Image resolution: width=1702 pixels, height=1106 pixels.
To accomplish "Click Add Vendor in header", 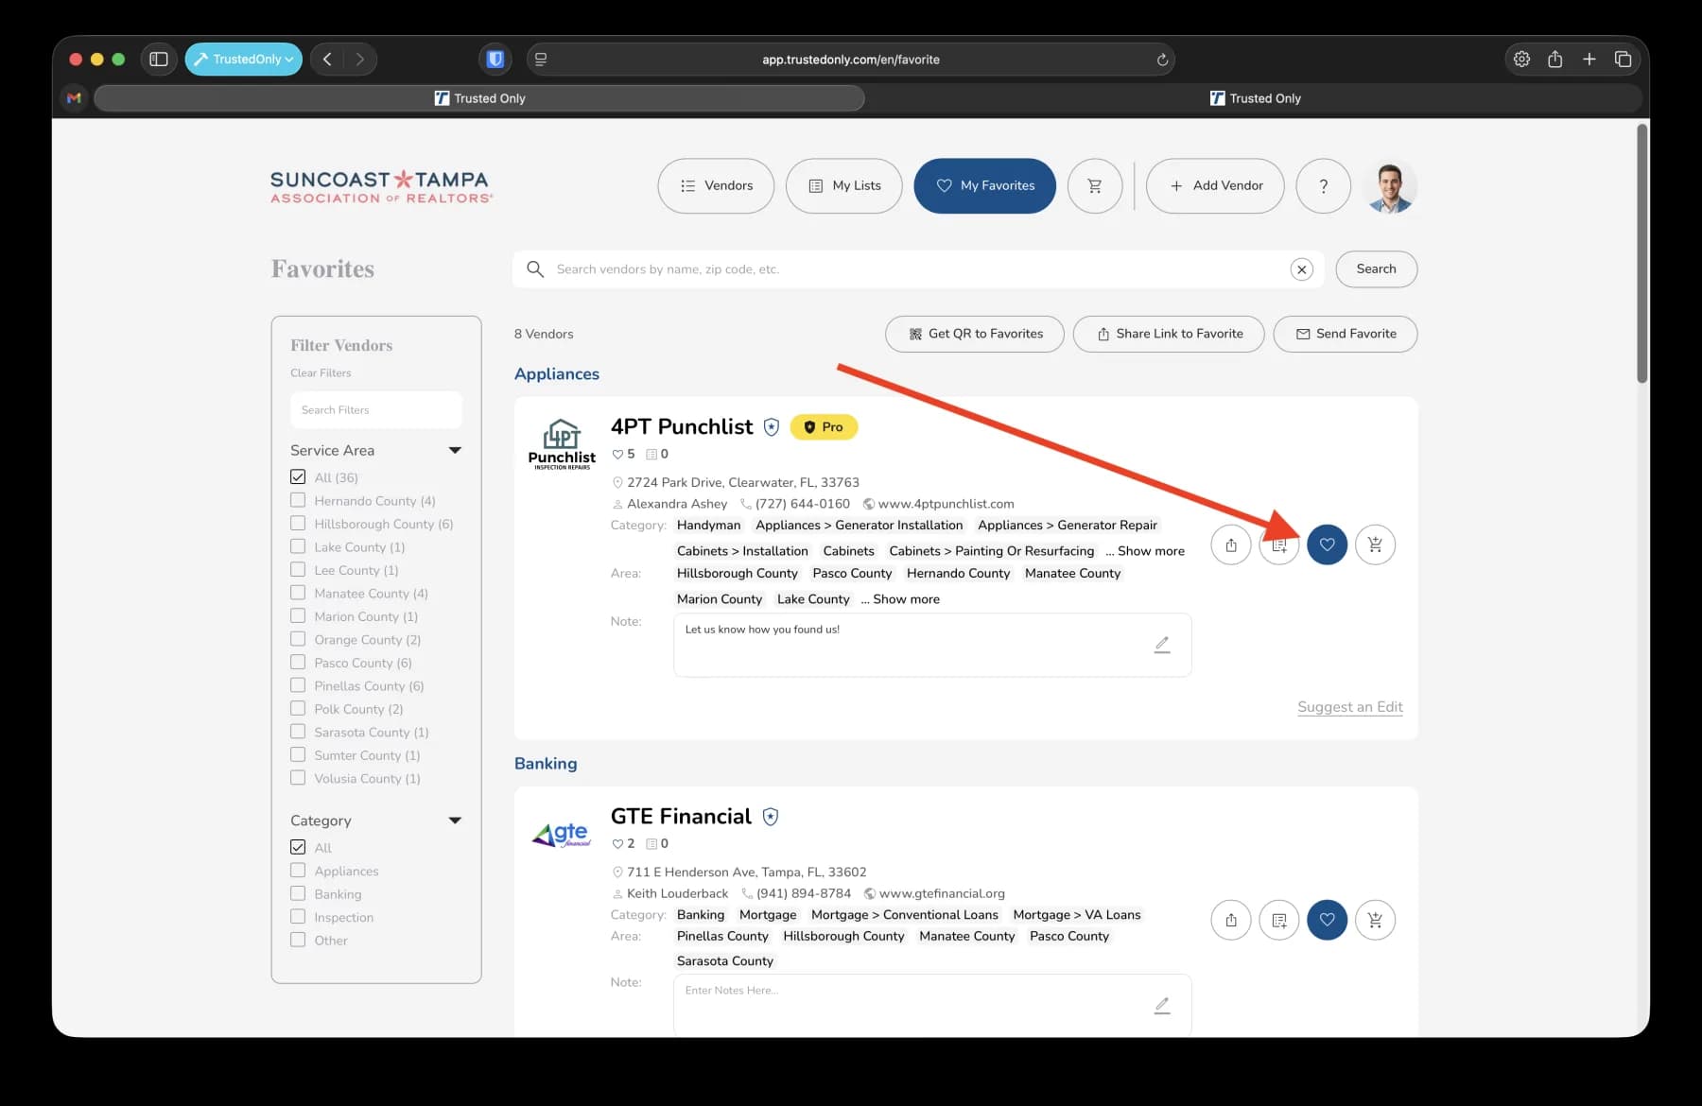I will (1215, 186).
